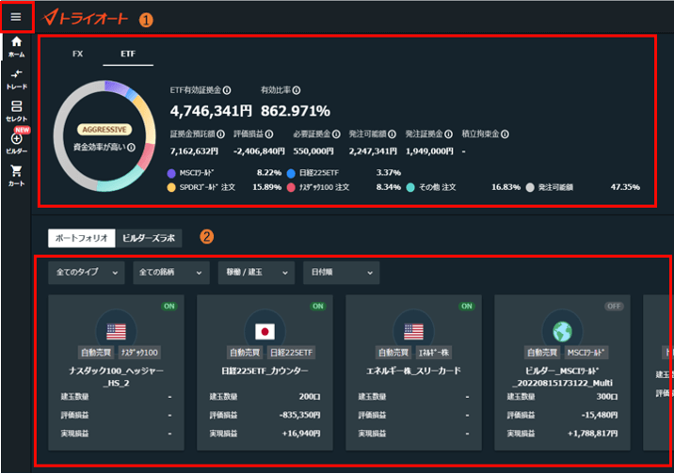Show info for 発注可能額 label

tap(392, 134)
